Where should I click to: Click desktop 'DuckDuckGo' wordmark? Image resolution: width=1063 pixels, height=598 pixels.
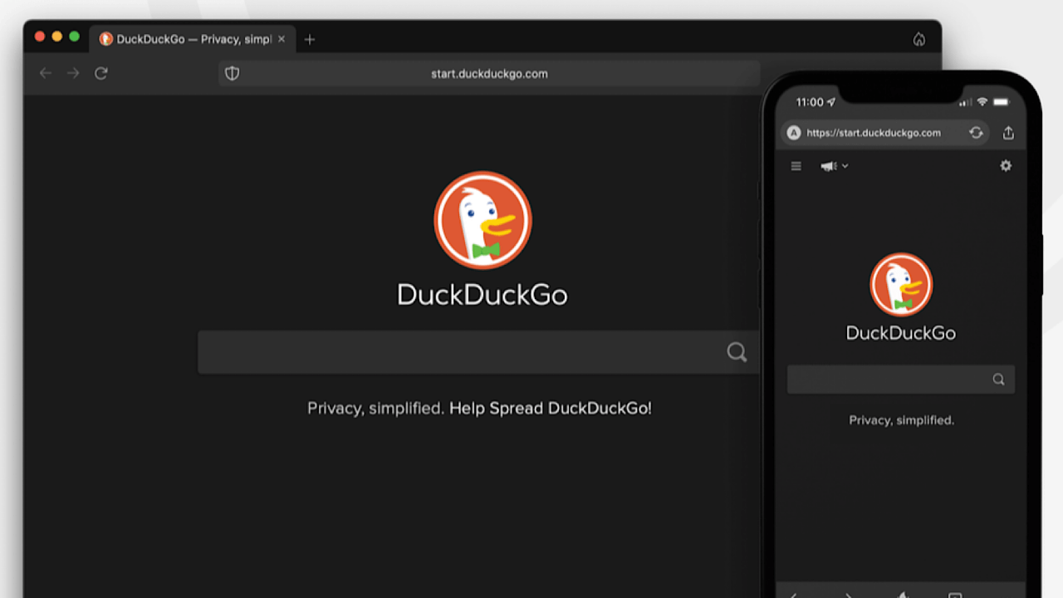483,295
